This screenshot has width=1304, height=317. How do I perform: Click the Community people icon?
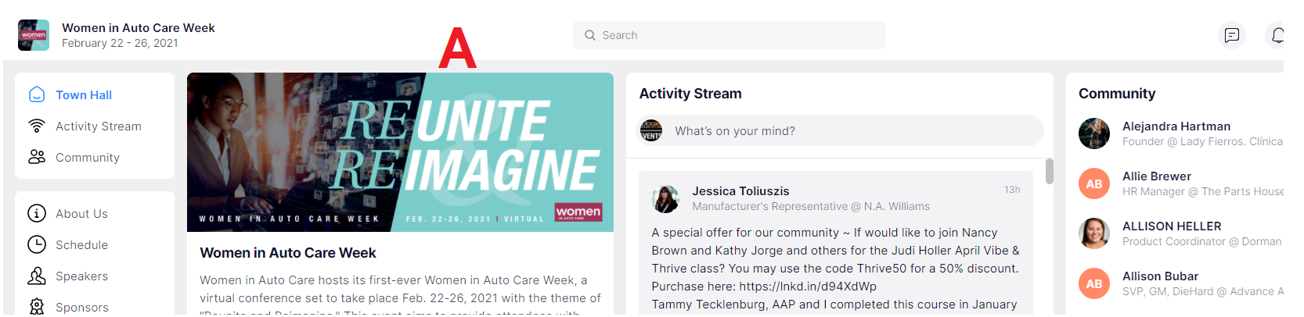tap(37, 157)
